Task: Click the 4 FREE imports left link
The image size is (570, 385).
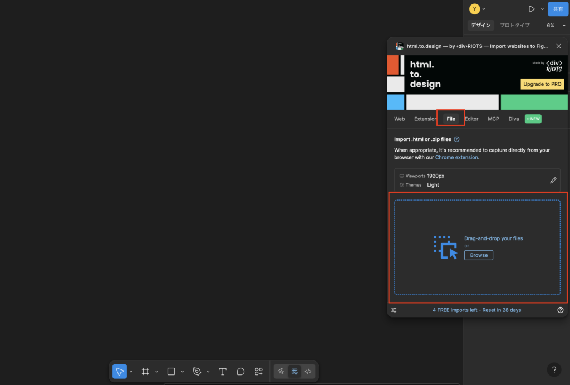Action: coord(476,310)
